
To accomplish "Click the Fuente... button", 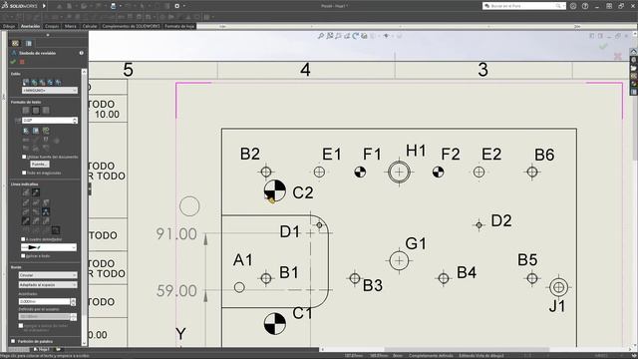I will pyautogui.click(x=40, y=164).
